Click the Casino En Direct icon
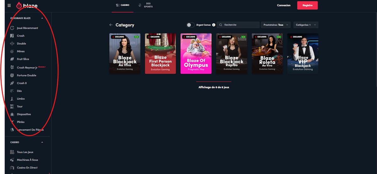The height and width of the screenshot is (174, 377). click(x=12, y=168)
